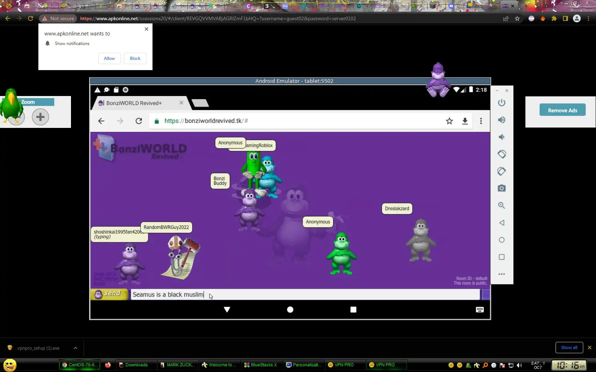Dismiss the notification permission popup

(147, 29)
